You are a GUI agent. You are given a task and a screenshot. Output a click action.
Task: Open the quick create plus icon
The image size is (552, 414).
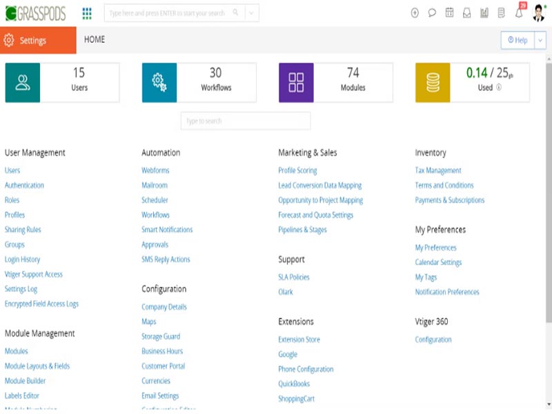point(415,12)
